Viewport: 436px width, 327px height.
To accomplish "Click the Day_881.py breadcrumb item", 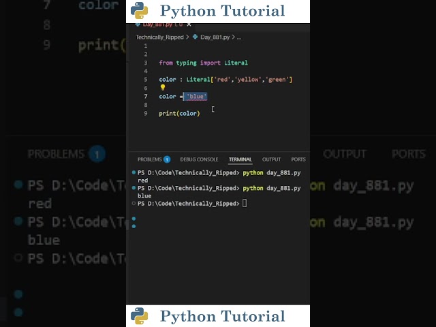I will pos(215,37).
